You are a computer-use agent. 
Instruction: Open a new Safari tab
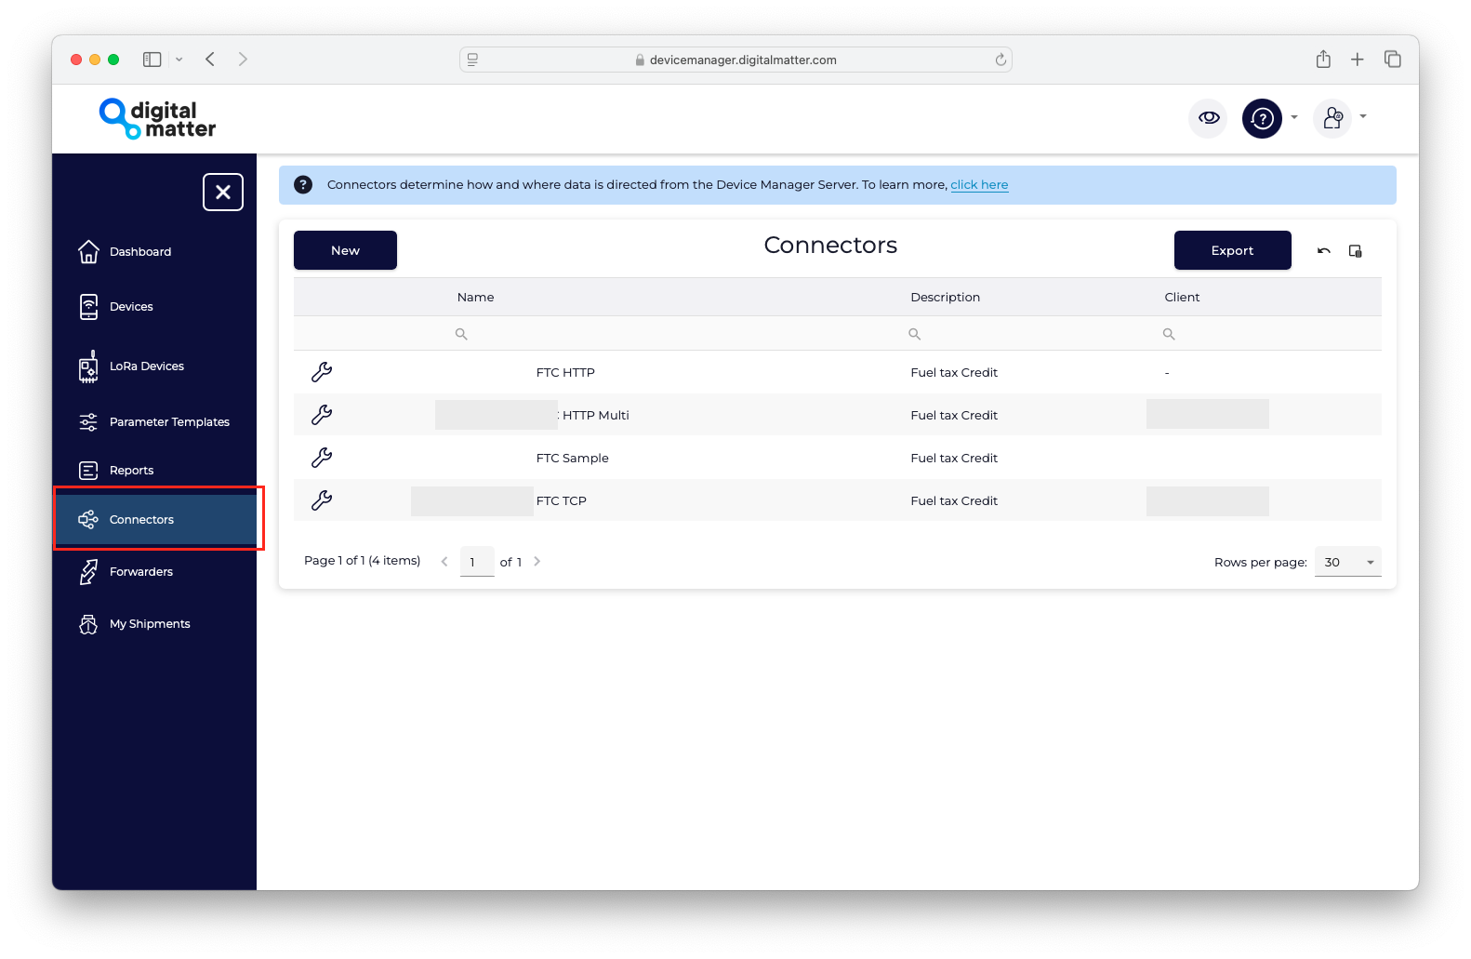coord(1358,60)
